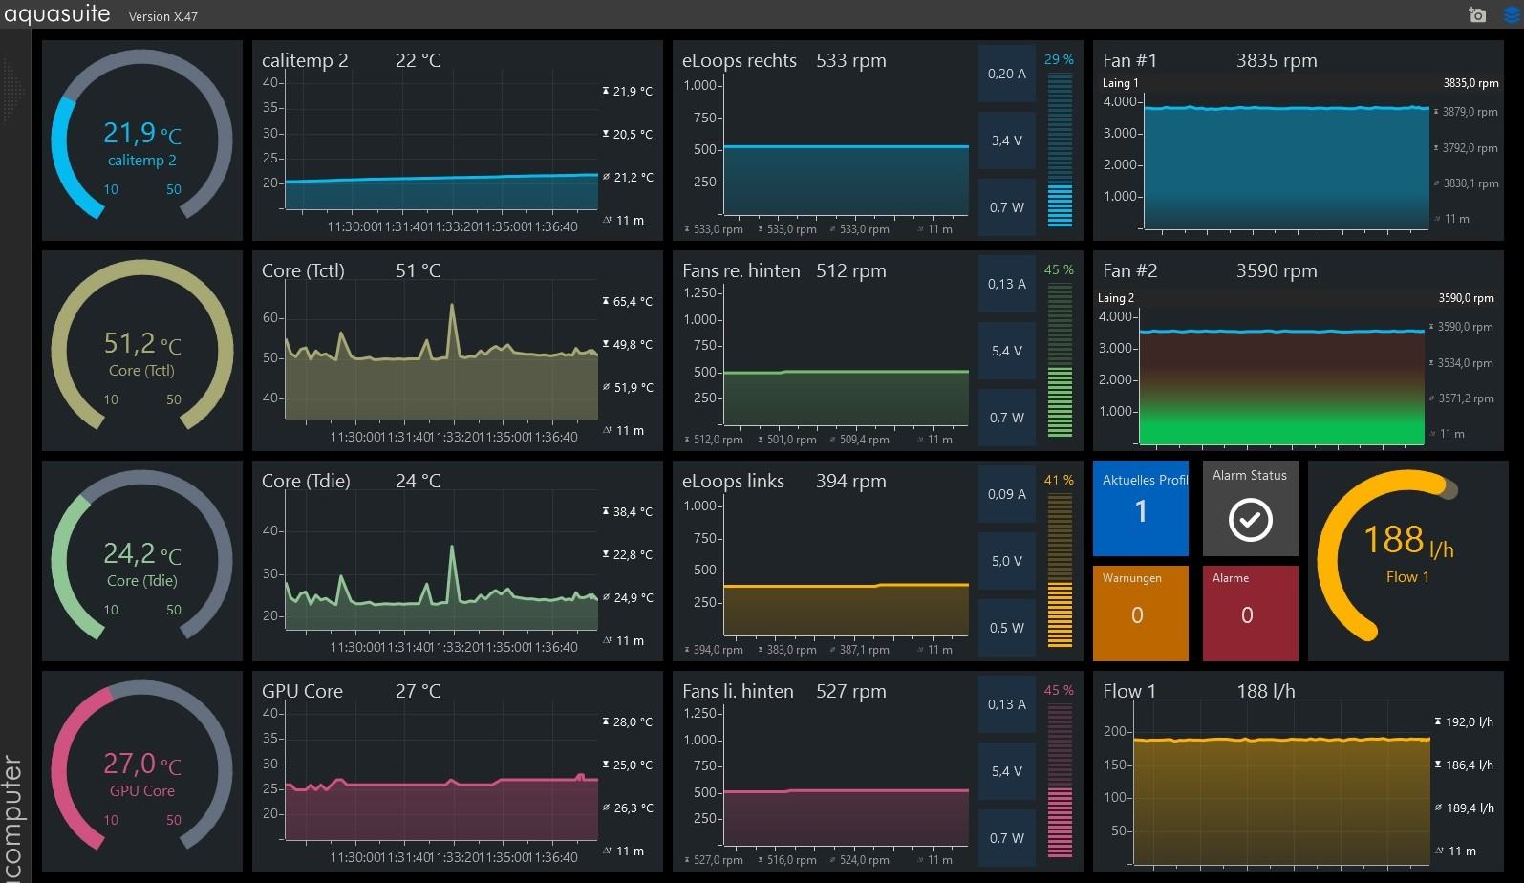Open the Warnungen orange tile
The width and height of the screenshot is (1524, 883).
click(x=1141, y=613)
